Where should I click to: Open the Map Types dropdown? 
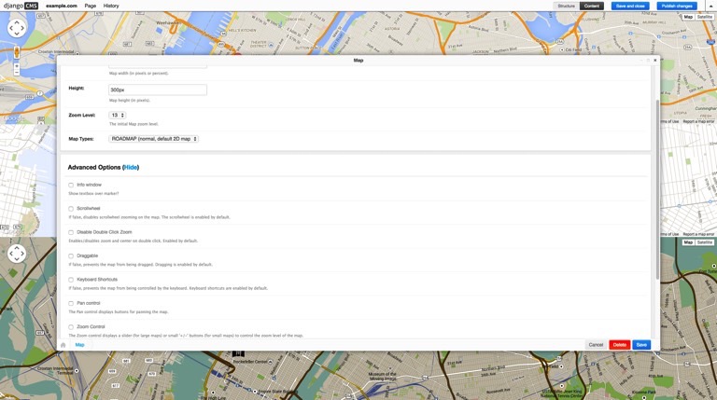click(153, 139)
